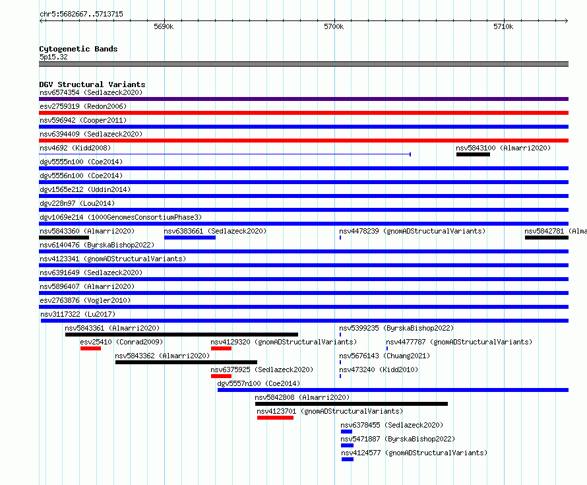Click the black nsv5843100 variant bar
The width and height of the screenshot is (587, 485).
473,154
